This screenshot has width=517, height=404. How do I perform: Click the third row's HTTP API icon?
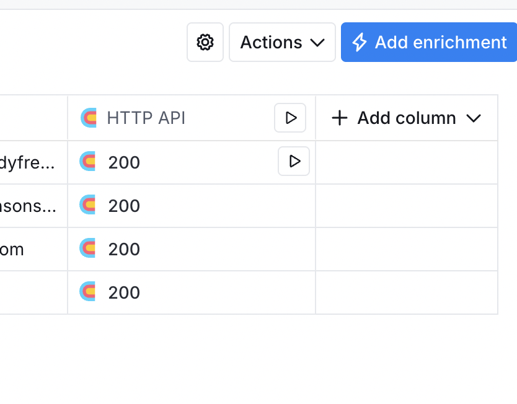click(88, 248)
